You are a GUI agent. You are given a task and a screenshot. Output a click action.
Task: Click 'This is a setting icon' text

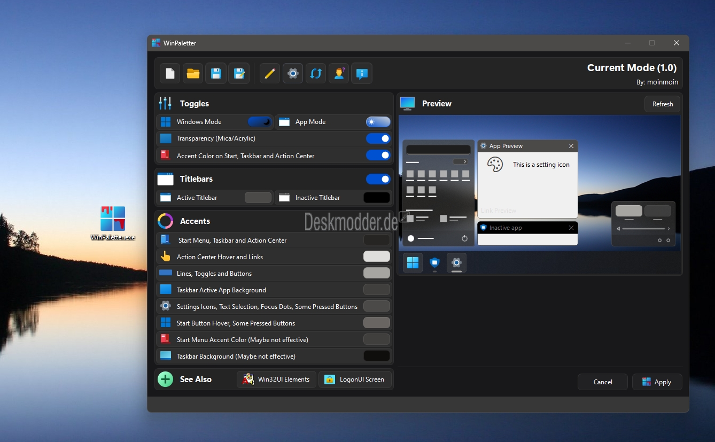click(541, 165)
